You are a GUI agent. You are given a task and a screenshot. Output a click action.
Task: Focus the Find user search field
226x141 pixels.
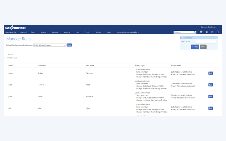pyautogui.click(x=184, y=32)
